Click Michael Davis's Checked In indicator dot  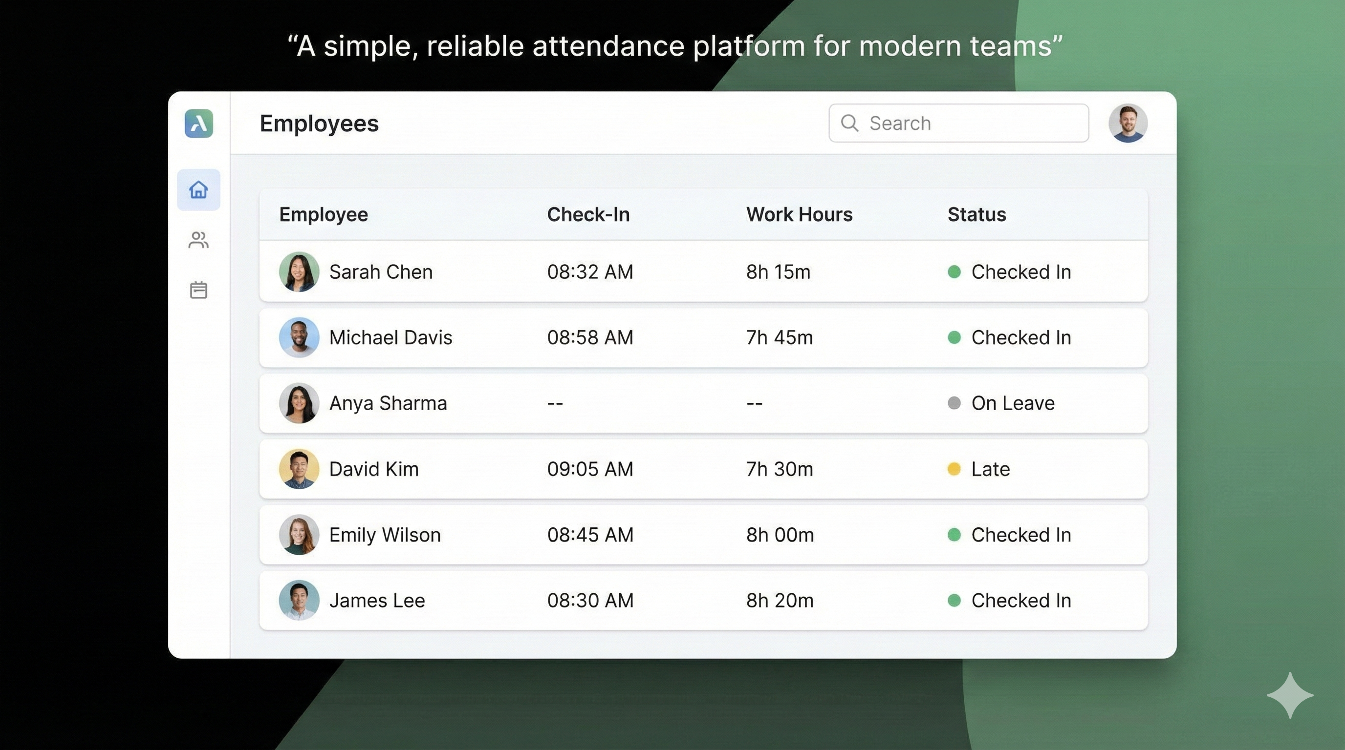[955, 337]
